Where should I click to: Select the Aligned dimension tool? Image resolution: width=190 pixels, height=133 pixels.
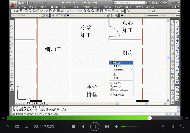172,25
